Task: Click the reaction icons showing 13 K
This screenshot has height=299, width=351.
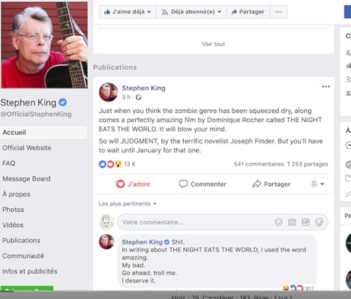Action: tap(110, 164)
